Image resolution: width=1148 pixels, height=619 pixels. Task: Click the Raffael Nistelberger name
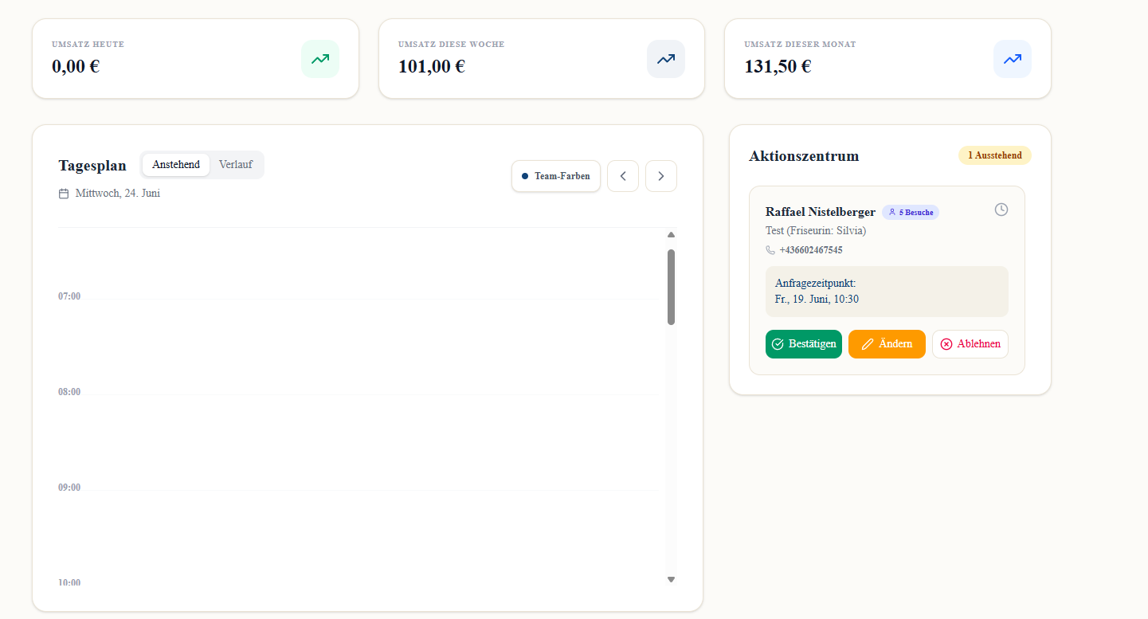tap(821, 212)
